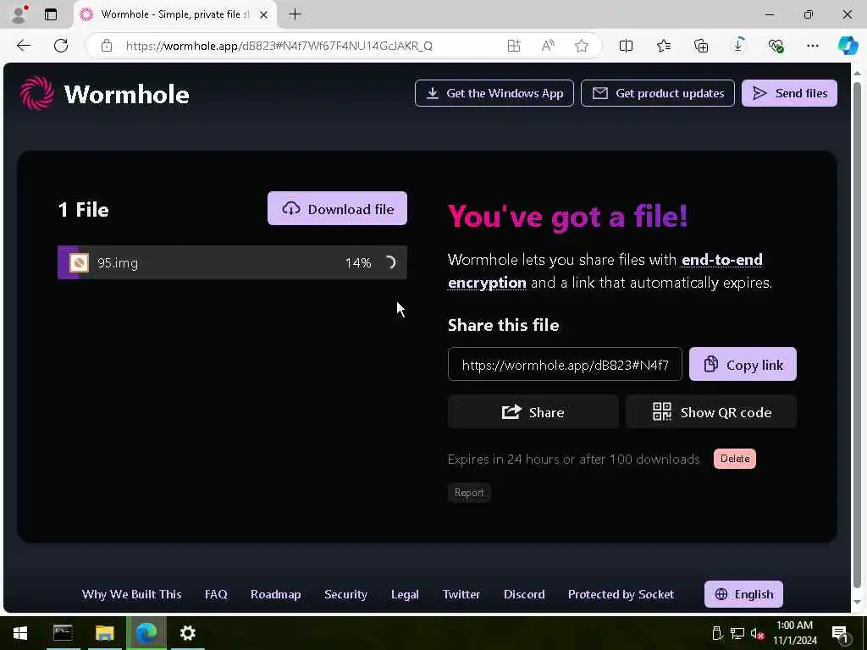Viewport: 867px width, 650px height.
Task: Add page to favorites star
Action: click(x=581, y=46)
